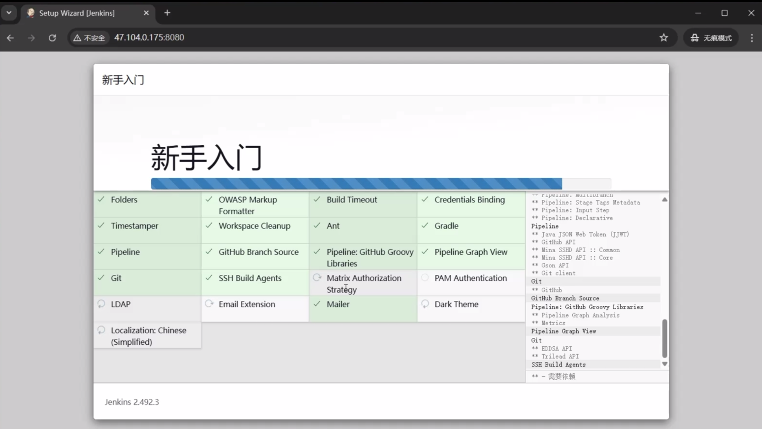Click the check mark beside SSH Build Agents tile
762x429 pixels.
pyautogui.click(x=209, y=278)
